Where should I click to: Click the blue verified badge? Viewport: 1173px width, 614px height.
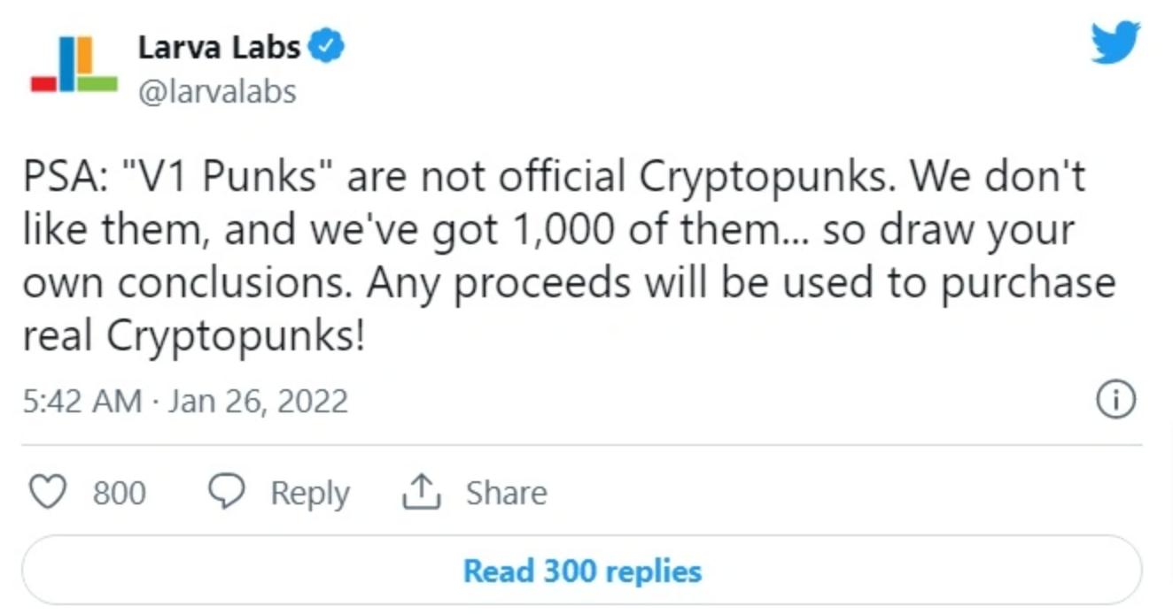coord(329,47)
